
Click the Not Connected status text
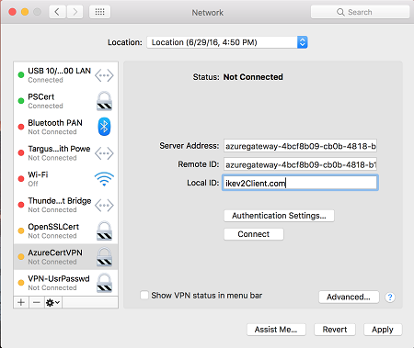(253, 77)
